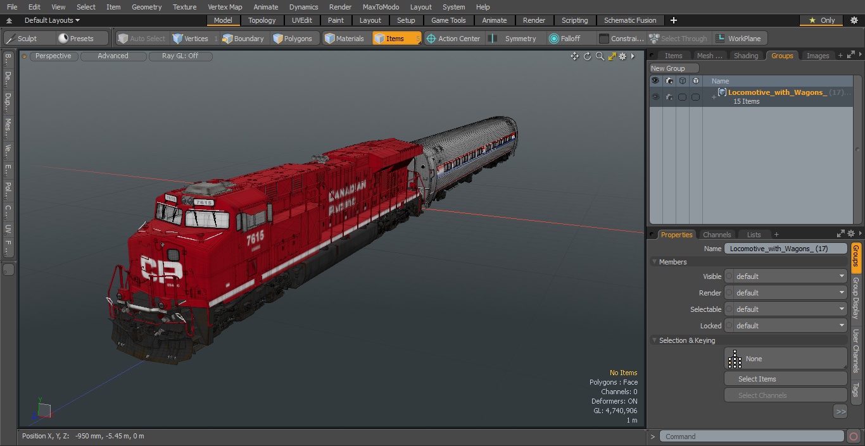This screenshot has height=446, width=865.
Task: Open the WorkPlane menu
Action: 739,39
